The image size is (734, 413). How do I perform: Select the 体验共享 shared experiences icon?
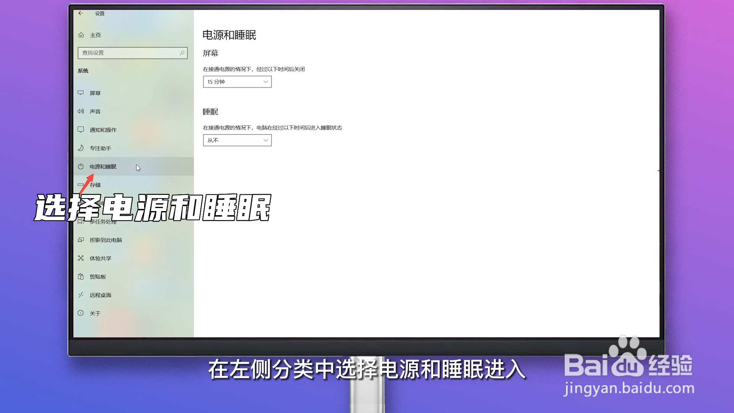click(x=81, y=258)
